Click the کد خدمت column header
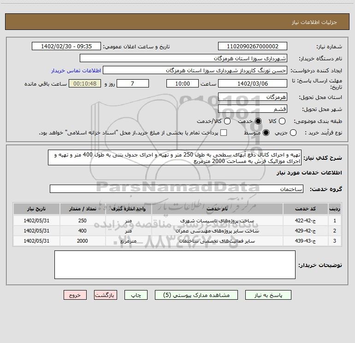Viewport: 355px width, 343px height. pyautogui.click(x=305, y=209)
